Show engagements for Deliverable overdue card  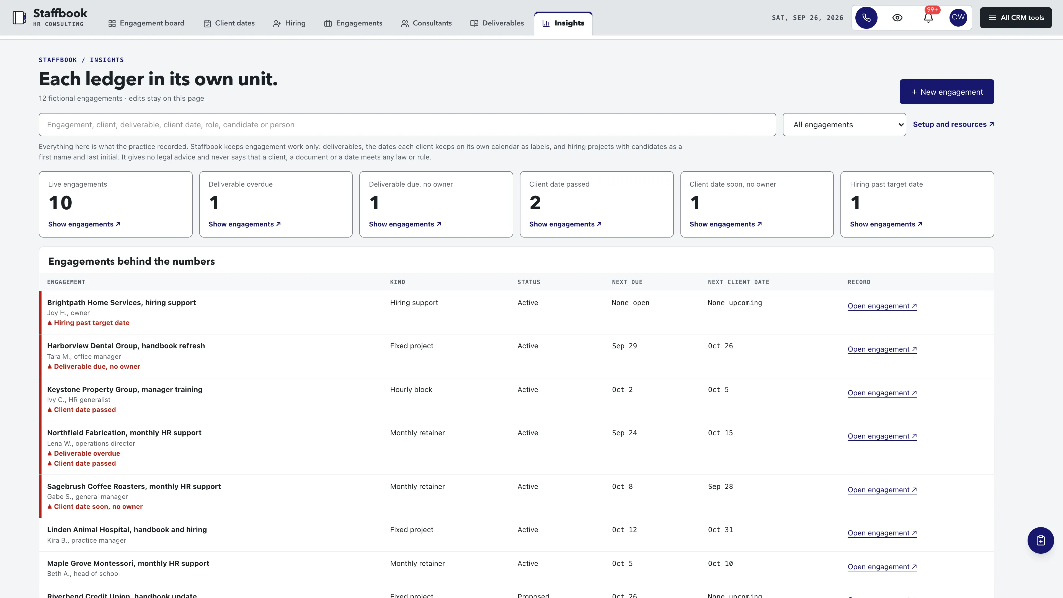click(245, 224)
